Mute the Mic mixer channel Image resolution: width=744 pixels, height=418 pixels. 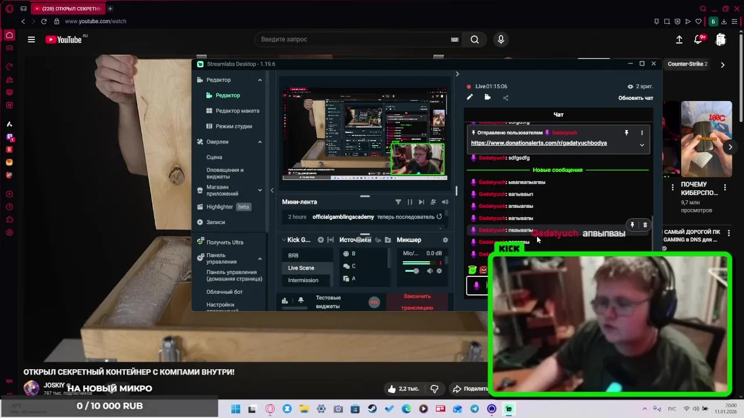(x=430, y=271)
